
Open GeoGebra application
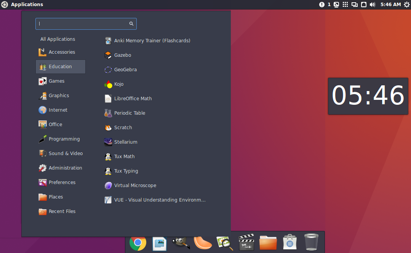pos(121,69)
